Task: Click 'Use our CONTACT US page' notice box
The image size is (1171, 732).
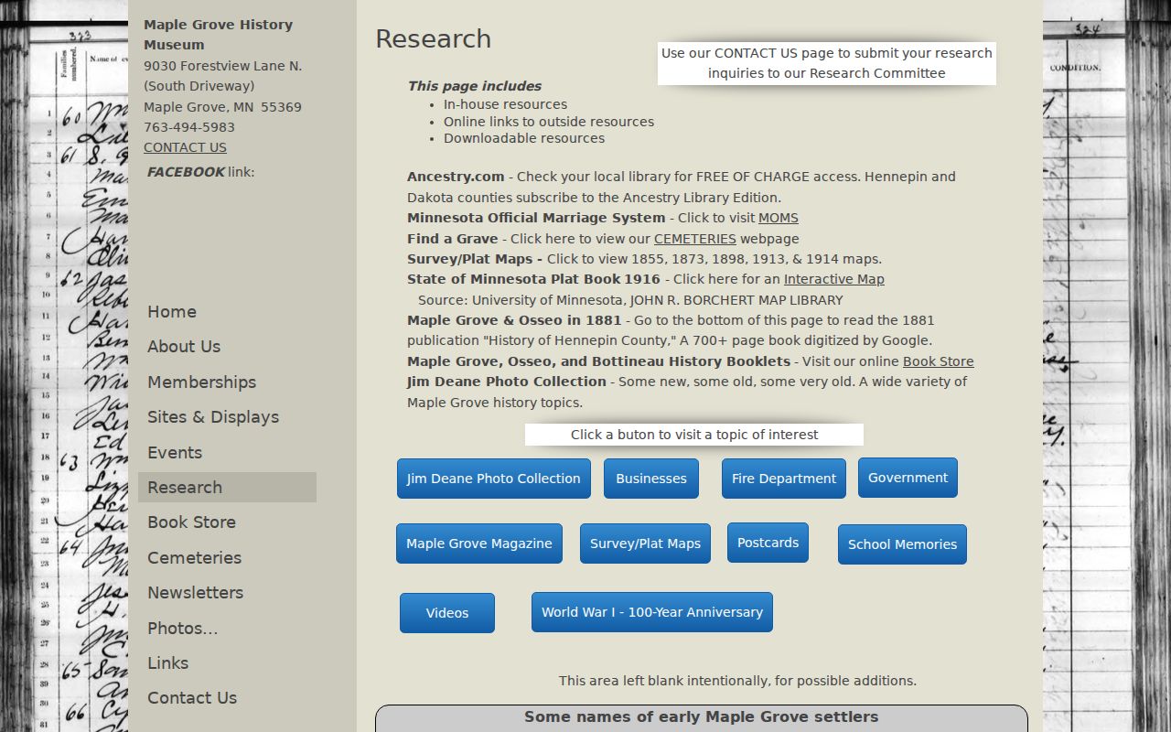Action: (x=827, y=63)
